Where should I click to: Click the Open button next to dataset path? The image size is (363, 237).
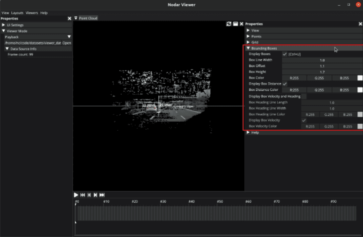point(67,43)
